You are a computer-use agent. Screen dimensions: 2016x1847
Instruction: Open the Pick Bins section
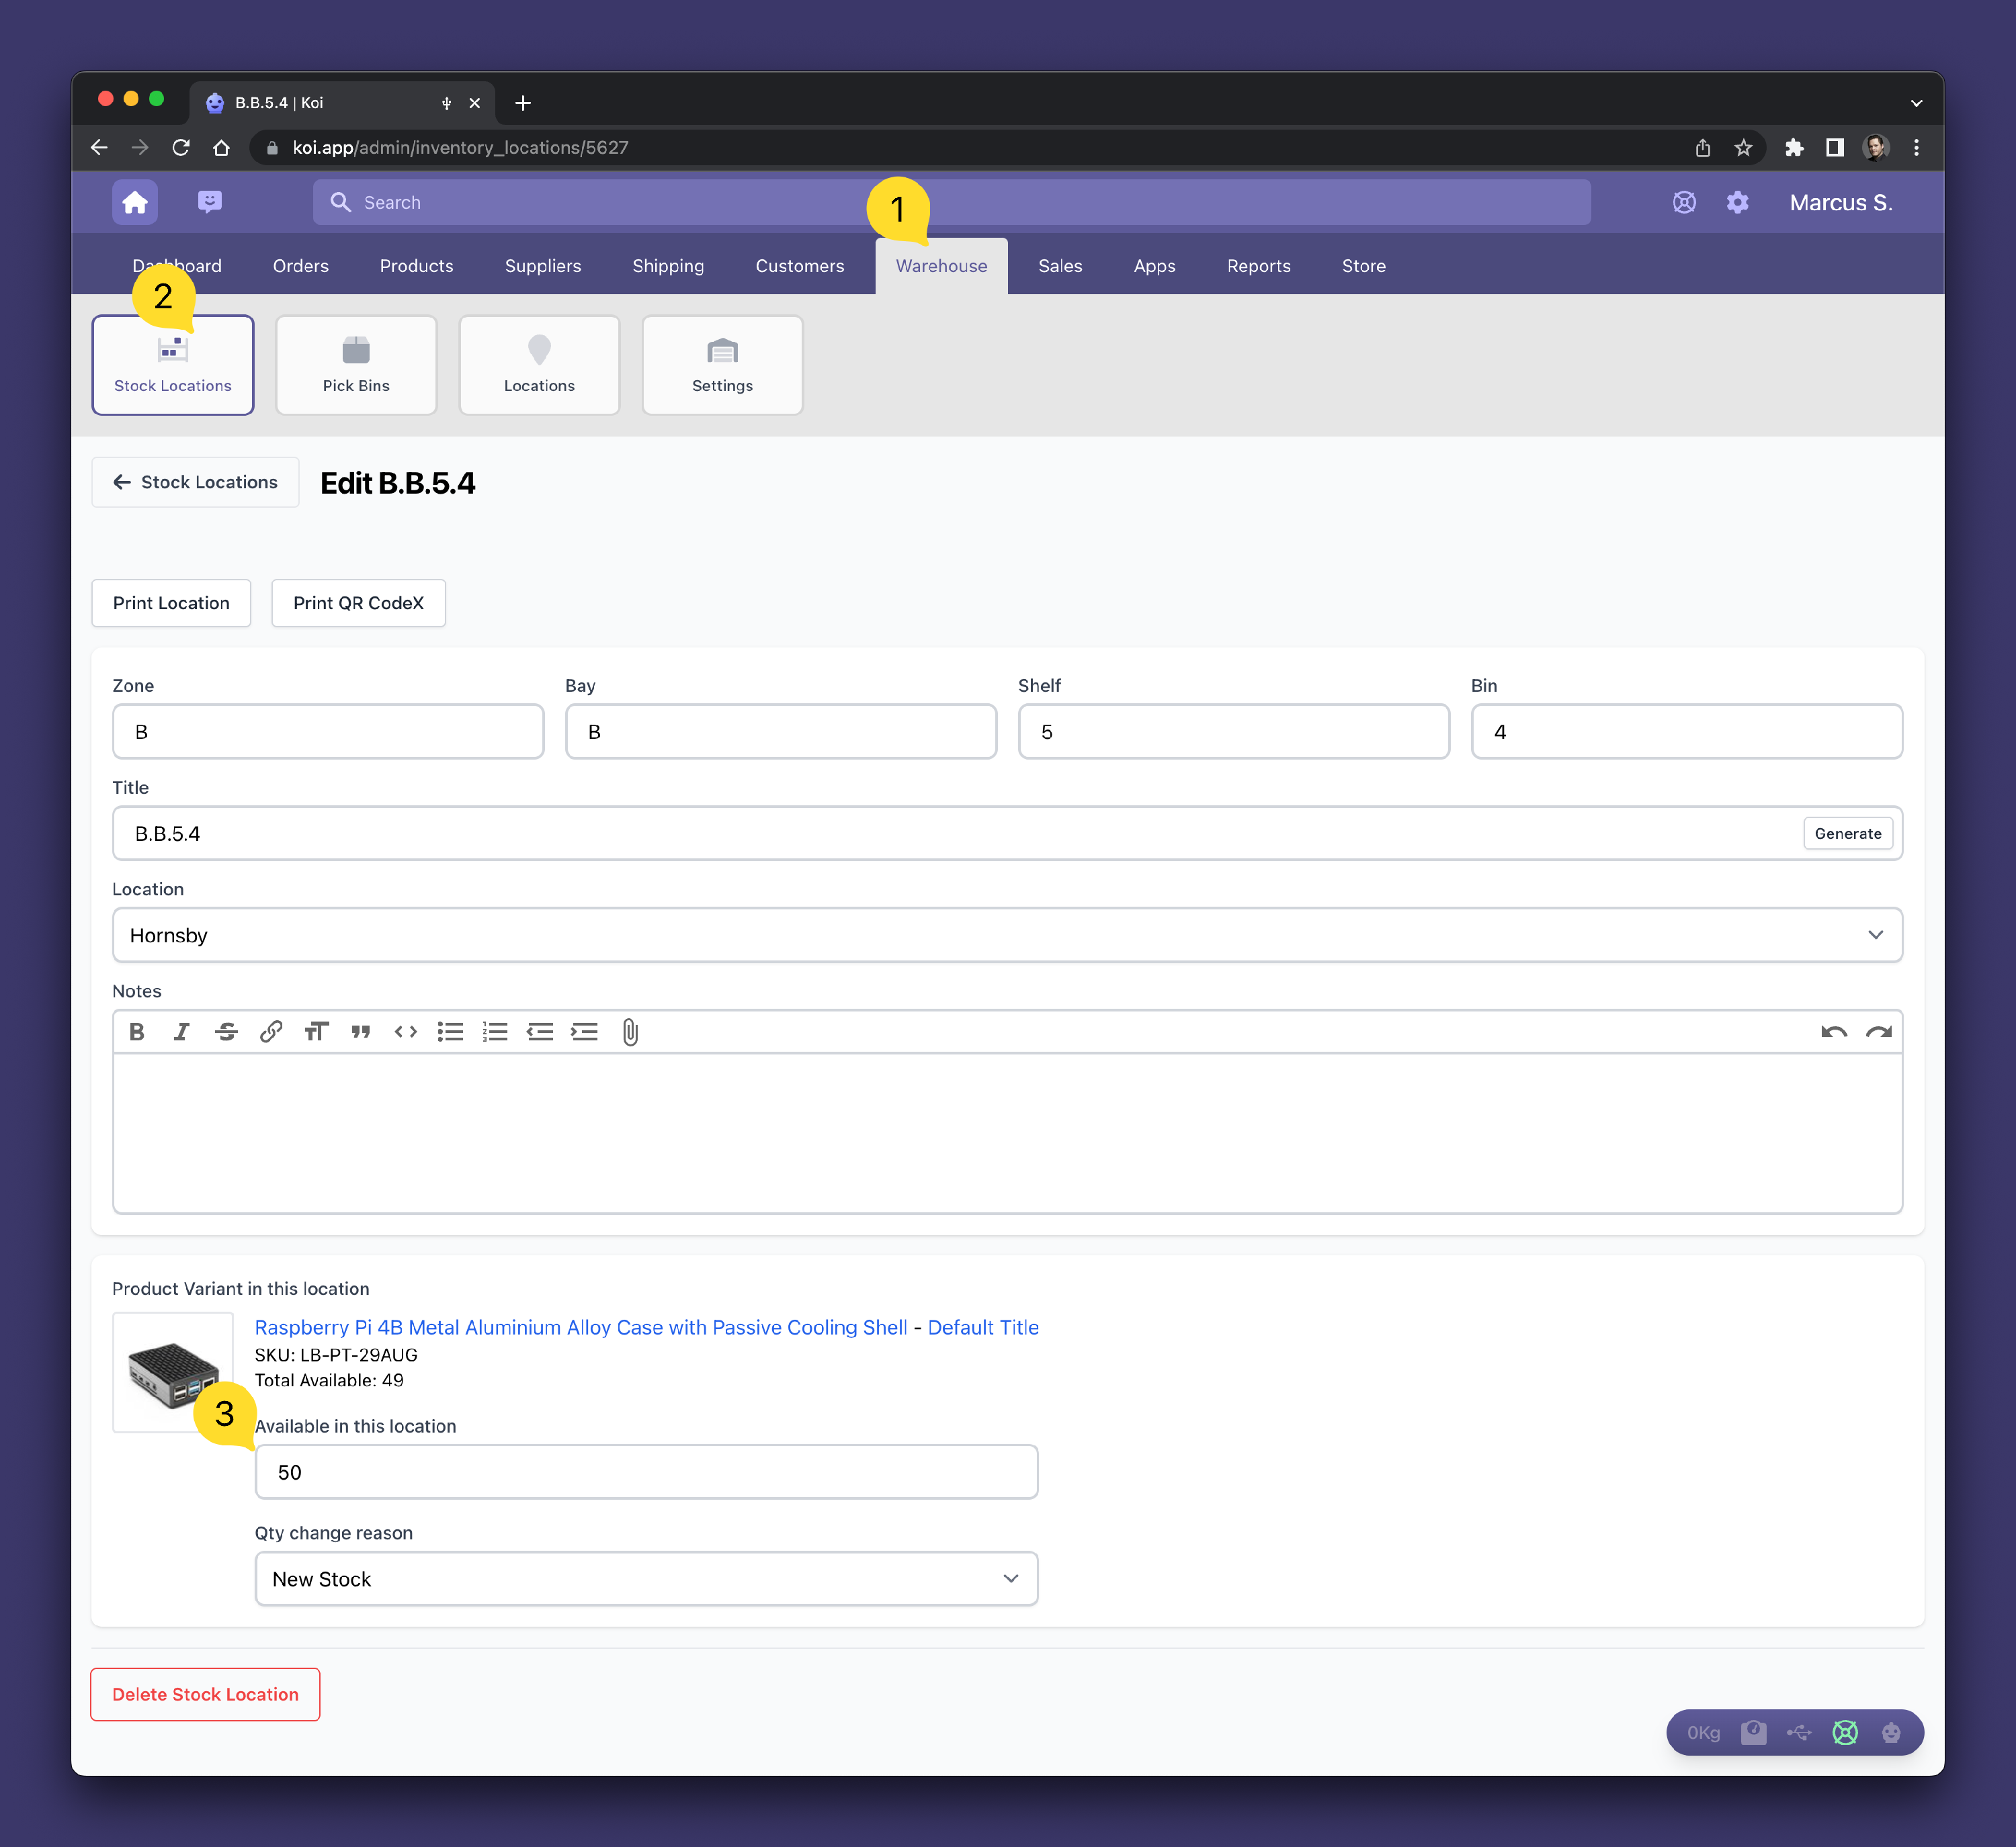tap(356, 365)
